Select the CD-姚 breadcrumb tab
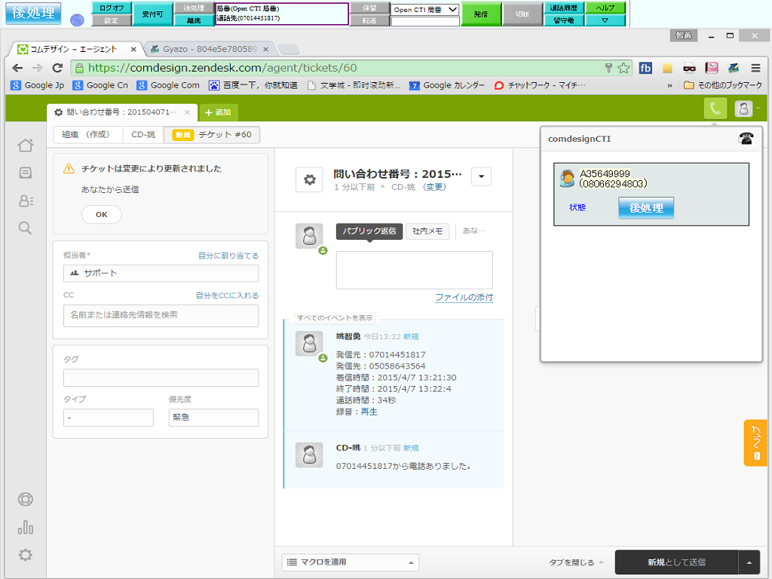This screenshot has width=772, height=579. (x=143, y=135)
